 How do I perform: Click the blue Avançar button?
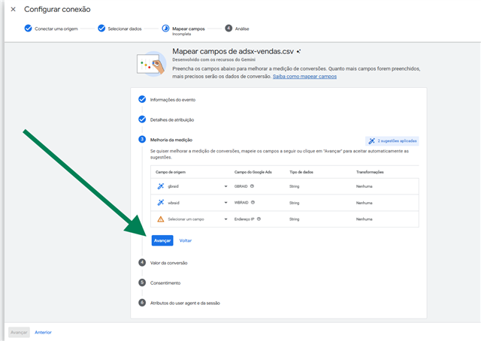[x=162, y=240]
